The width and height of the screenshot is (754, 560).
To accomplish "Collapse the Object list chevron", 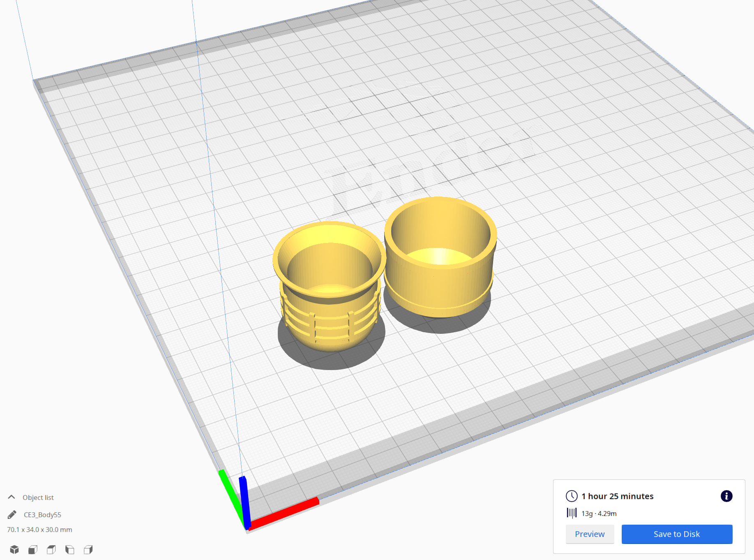I will 12,497.
